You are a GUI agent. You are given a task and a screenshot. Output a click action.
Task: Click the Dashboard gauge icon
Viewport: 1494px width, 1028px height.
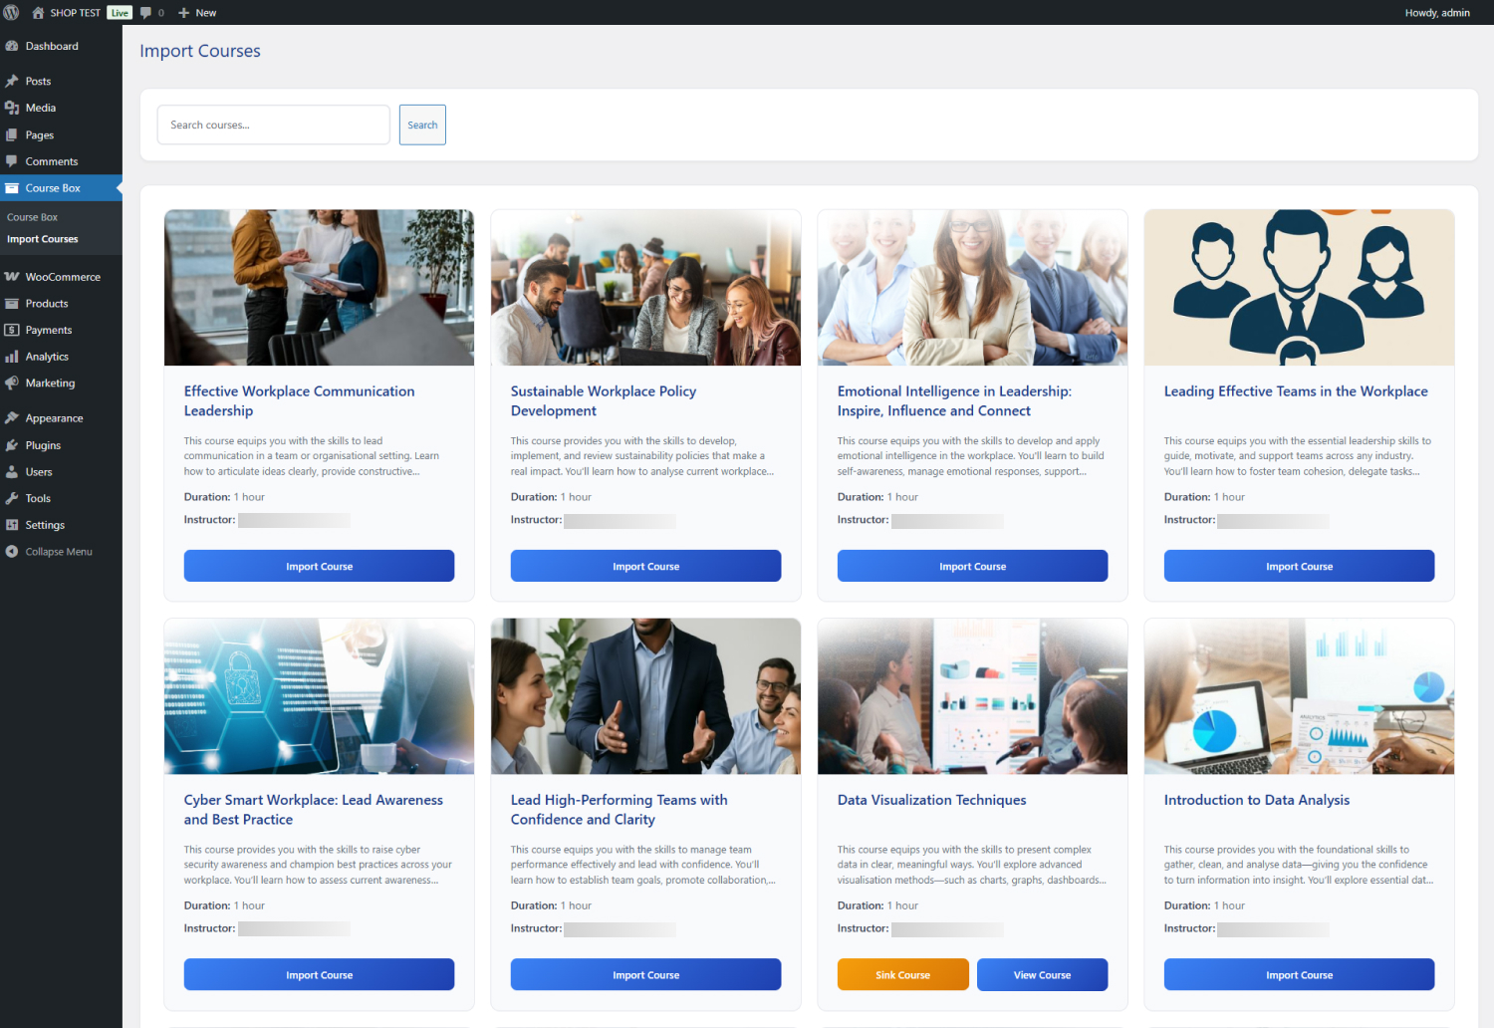12,46
